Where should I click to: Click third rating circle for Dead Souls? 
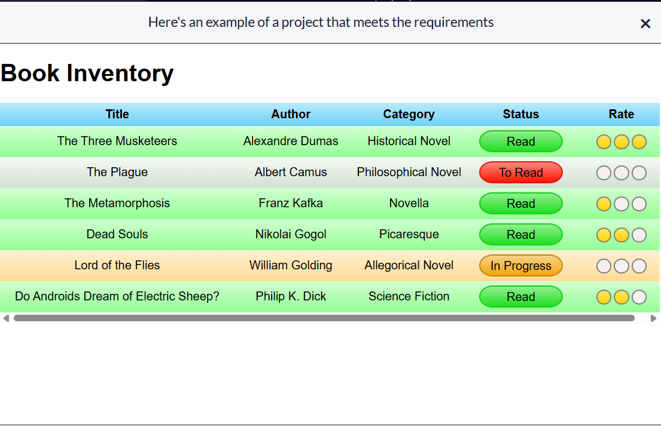pos(639,235)
